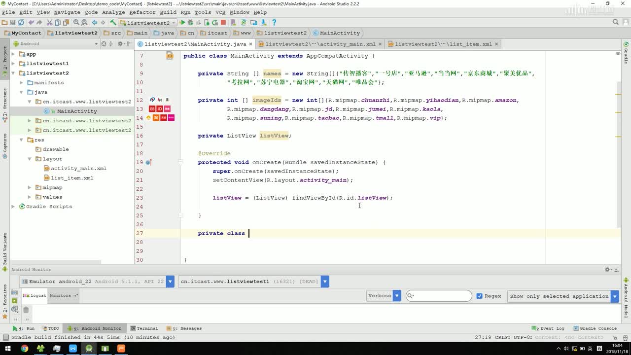631x355 pixels.
Task: Click the Replace toolbar icon
Action: [84, 23]
